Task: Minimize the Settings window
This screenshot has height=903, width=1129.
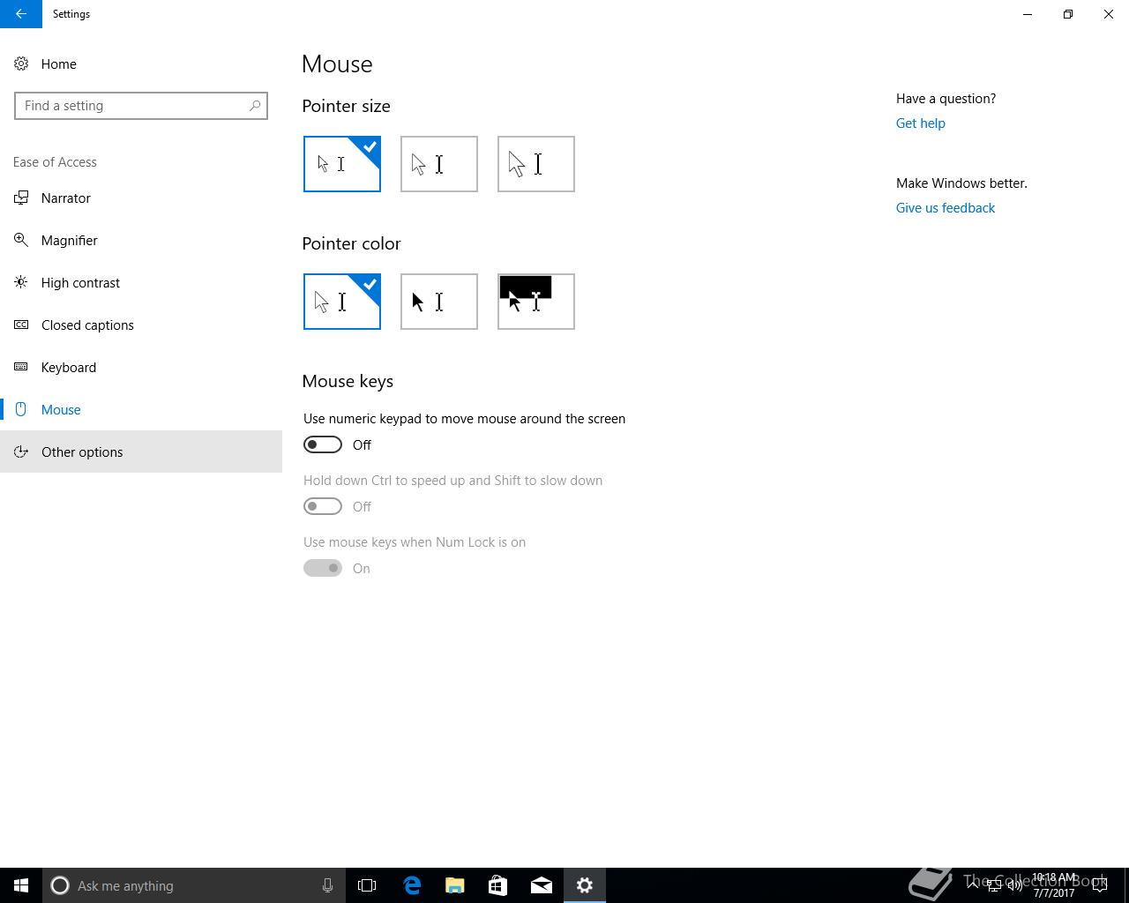Action: 1028,14
